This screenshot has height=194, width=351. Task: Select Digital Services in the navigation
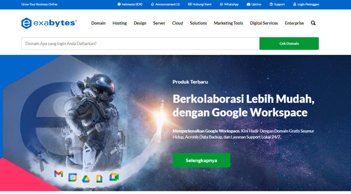click(264, 23)
